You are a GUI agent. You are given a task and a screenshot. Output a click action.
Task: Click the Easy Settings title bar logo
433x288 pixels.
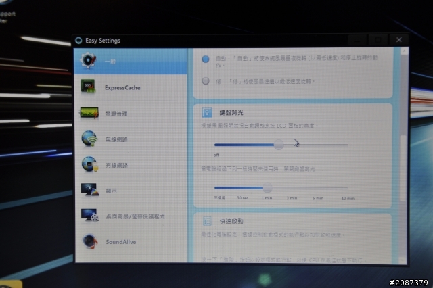tap(78, 41)
